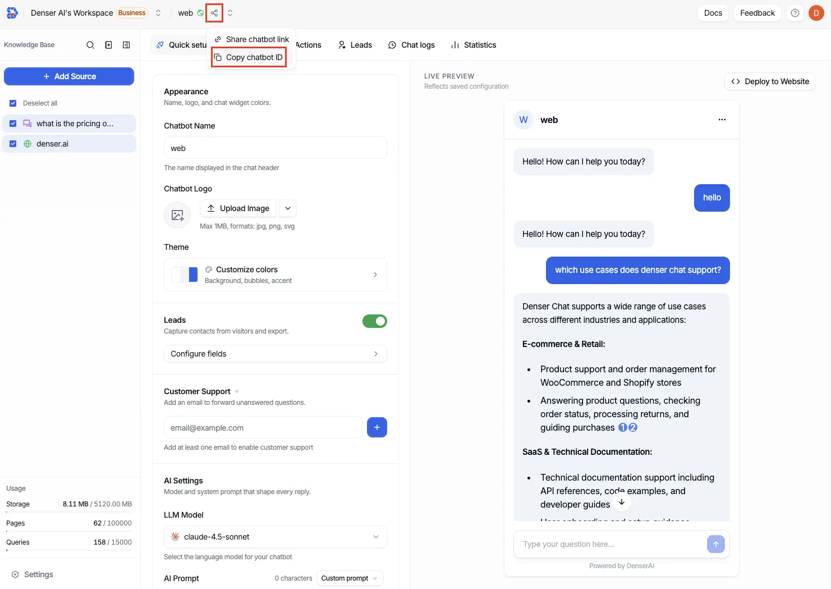This screenshot has width=831, height=589.
Task: Select Share chatbot link menu item
Action: (252, 39)
